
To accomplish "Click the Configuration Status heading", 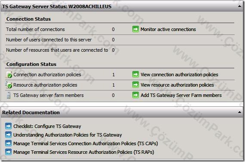I will coord(31,64).
